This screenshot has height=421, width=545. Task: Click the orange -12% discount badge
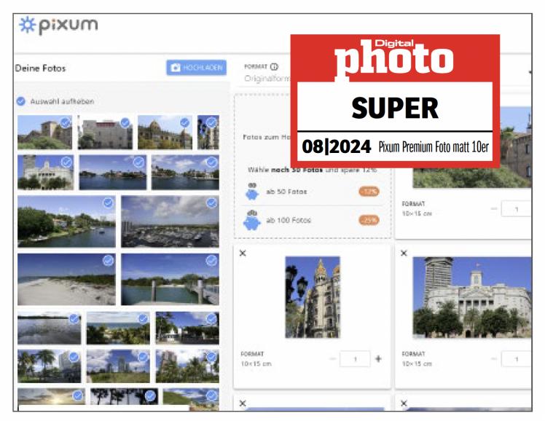(369, 192)
